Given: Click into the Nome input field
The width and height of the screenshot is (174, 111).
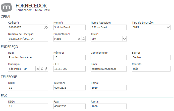Looking at the screenshot, I should (69, 27).
